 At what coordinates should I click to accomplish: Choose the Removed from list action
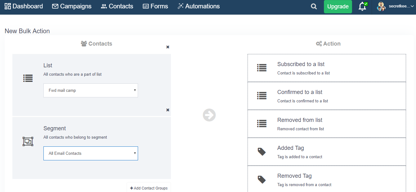point(327,124)
